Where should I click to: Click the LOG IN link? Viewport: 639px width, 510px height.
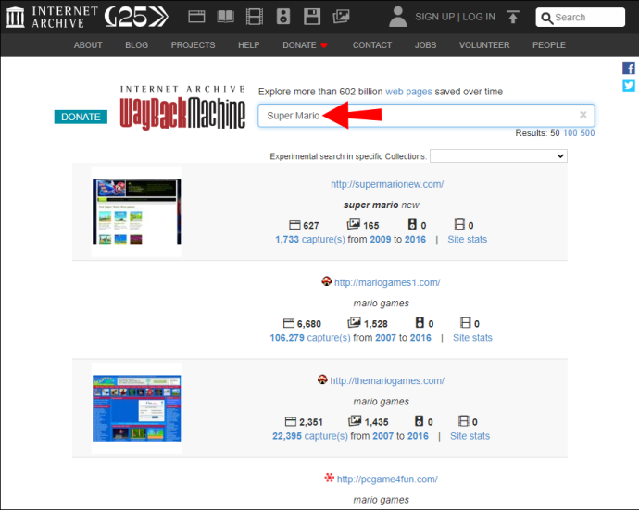coord(479,17)
